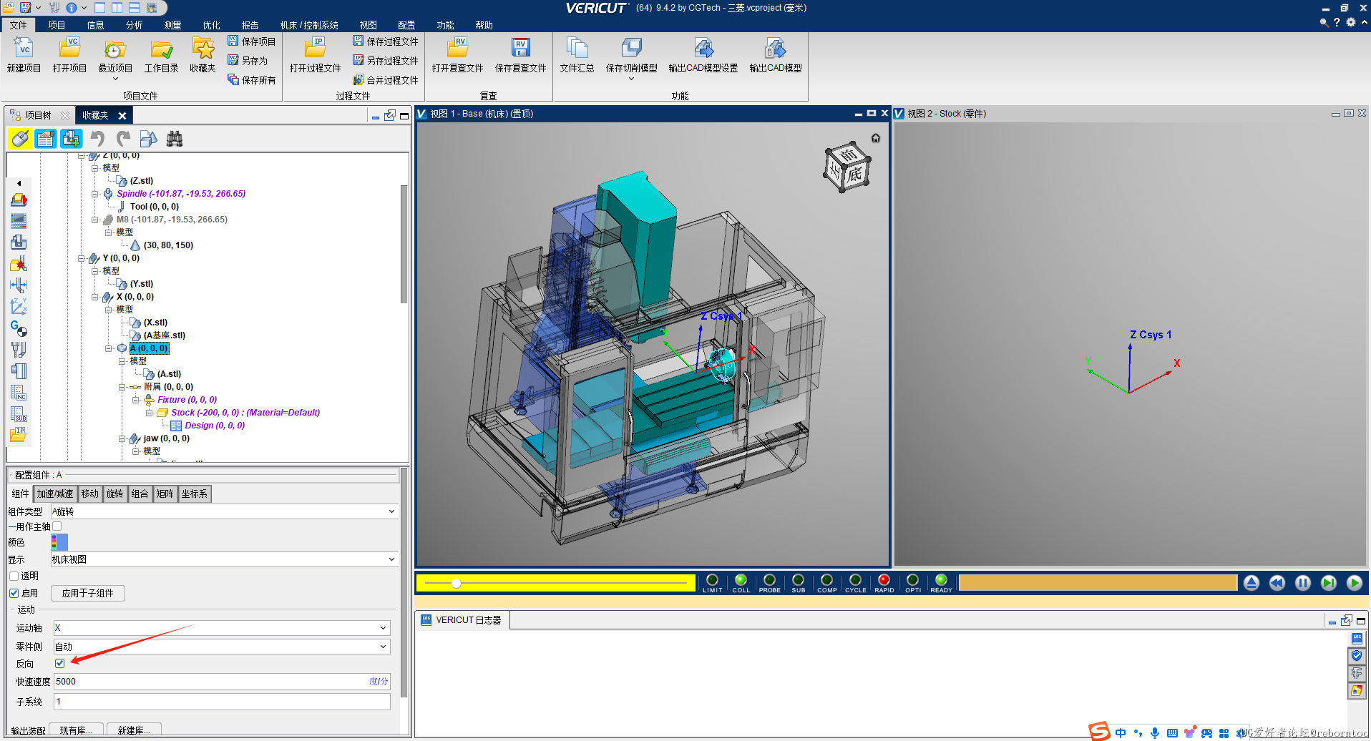Screen dimensions: 1371x741
Task: Select the Stock (-200, 0, 0) tree item
Action: 245,413
